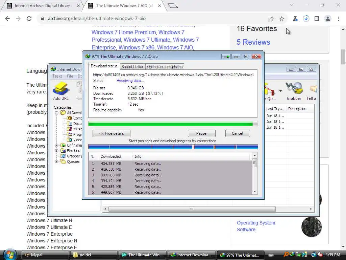
Task: Cancel the download
Action: pos(238,133)
